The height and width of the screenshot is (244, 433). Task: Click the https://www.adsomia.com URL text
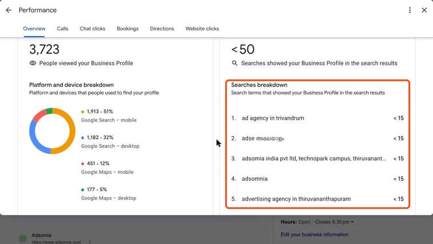coord(56,242)
